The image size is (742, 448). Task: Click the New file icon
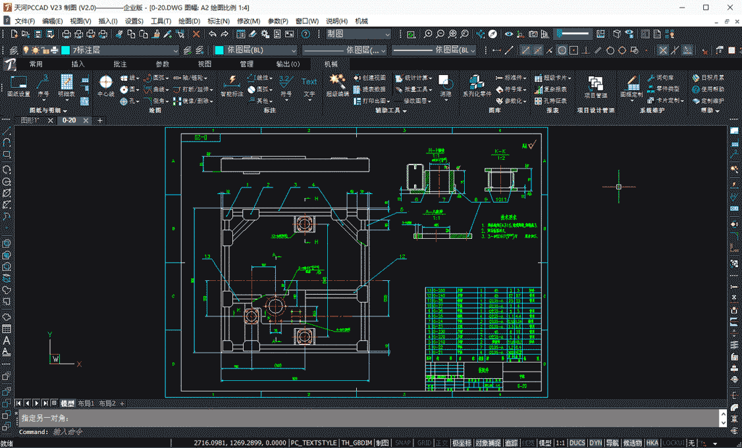point(14,34)
